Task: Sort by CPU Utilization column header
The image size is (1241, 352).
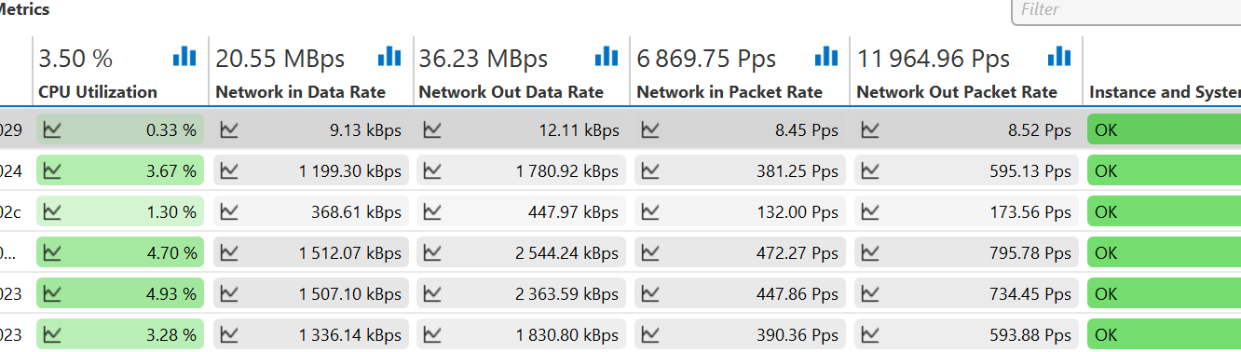Action: (98, 92)
